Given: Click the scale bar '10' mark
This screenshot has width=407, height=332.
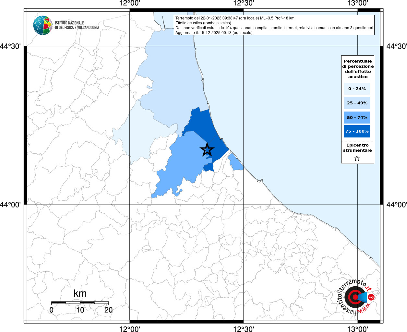Looking at the screenshot, I should click(80, 310).
